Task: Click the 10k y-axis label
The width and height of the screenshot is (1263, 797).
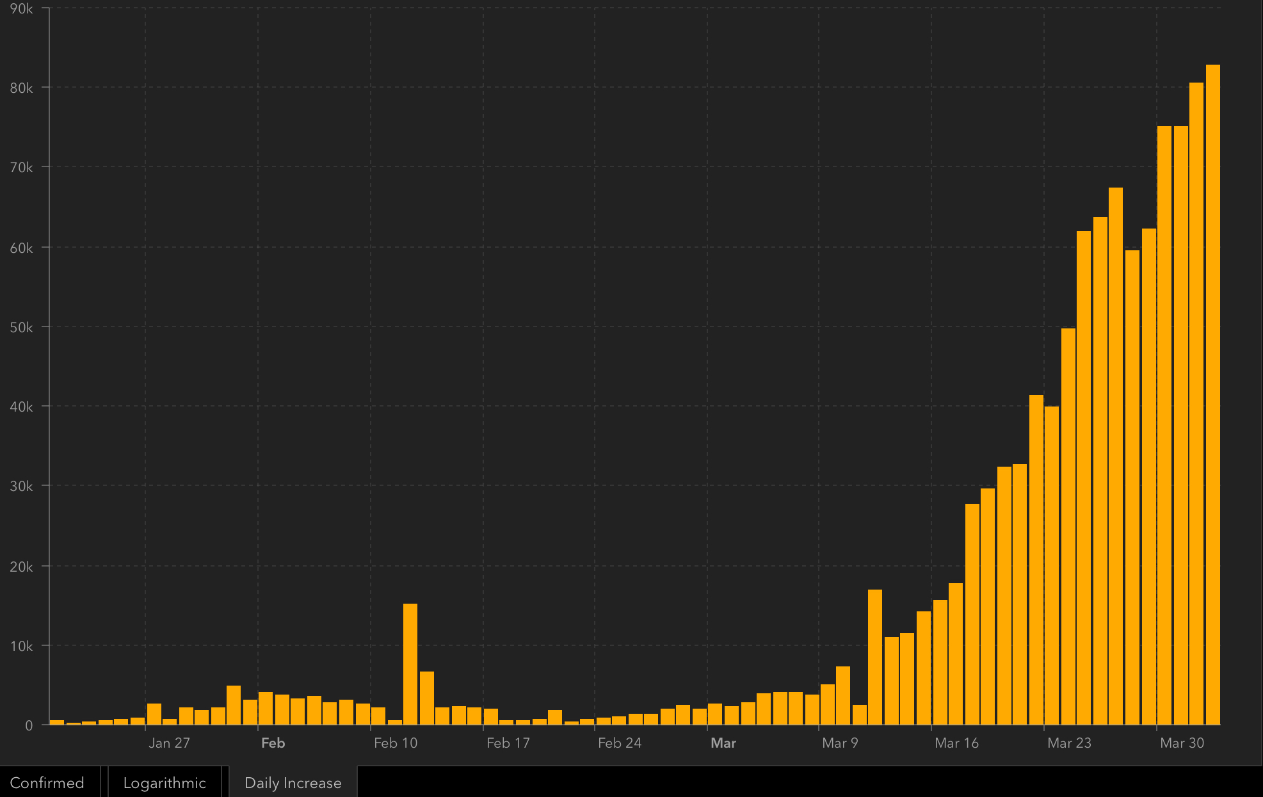Action: click(21, 646)
